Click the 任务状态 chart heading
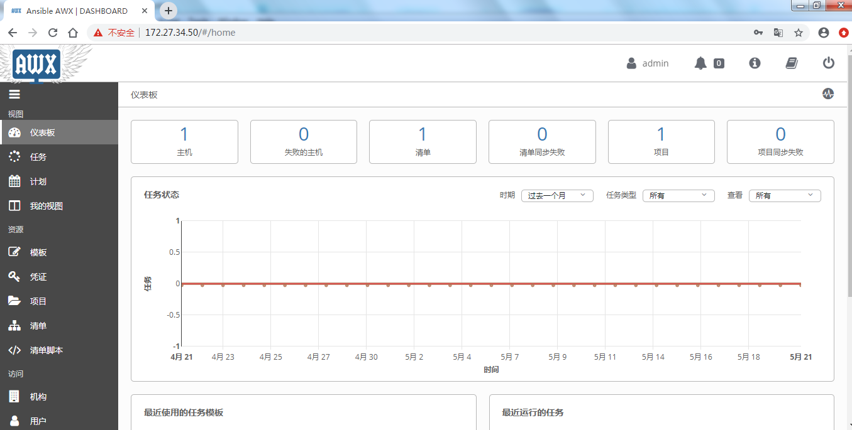The height and width of the screenshot is (430, 852). tap(162, 195)
